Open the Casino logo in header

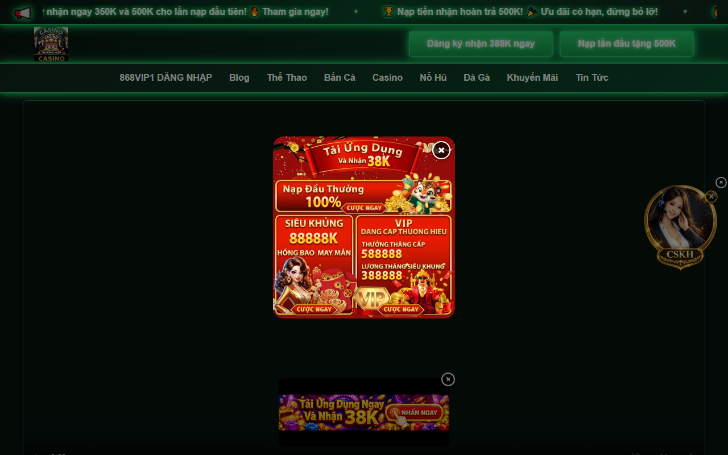pos(51,44)
